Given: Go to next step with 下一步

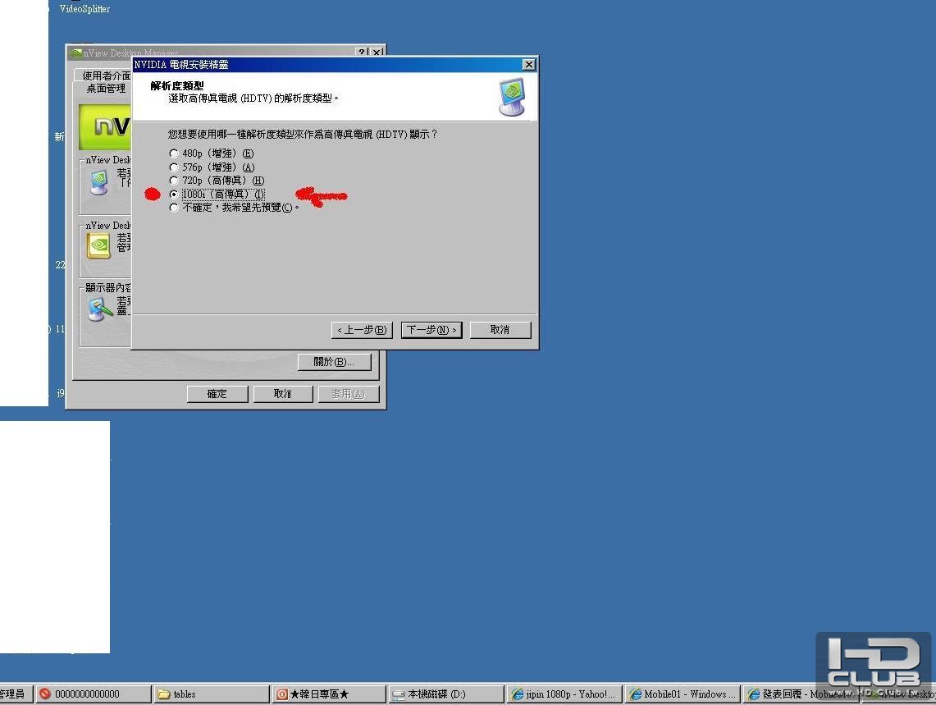Looking at the screenshot, I should [x=431, y=330].
